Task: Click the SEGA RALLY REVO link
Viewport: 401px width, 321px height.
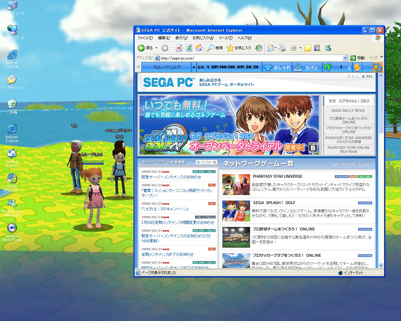Action: (x=348, y=111)
